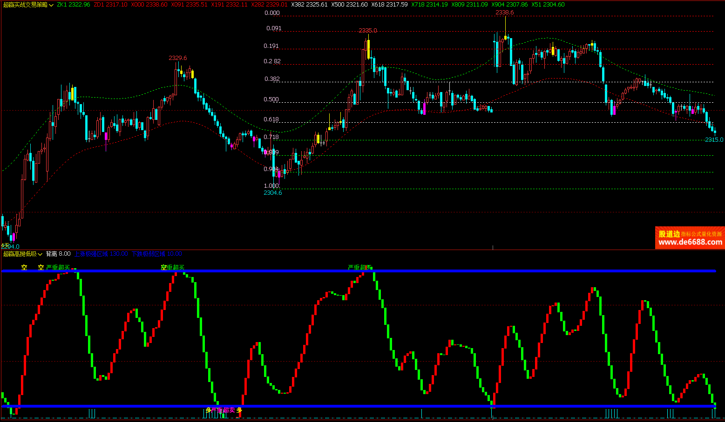
Task: Select the 0.382 Fibonacci level label
Action: click(272, 79)
